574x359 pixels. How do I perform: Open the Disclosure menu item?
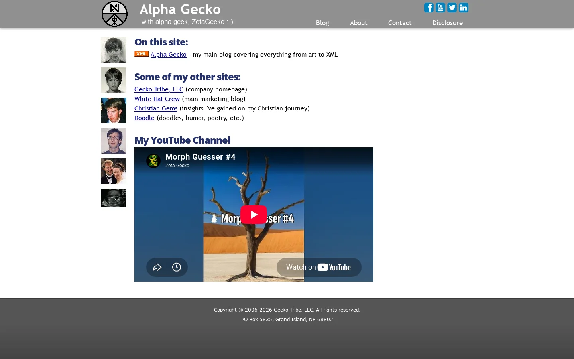pos(448,23)
